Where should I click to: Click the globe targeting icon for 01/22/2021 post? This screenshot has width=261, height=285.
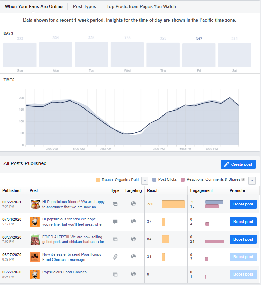133,204
